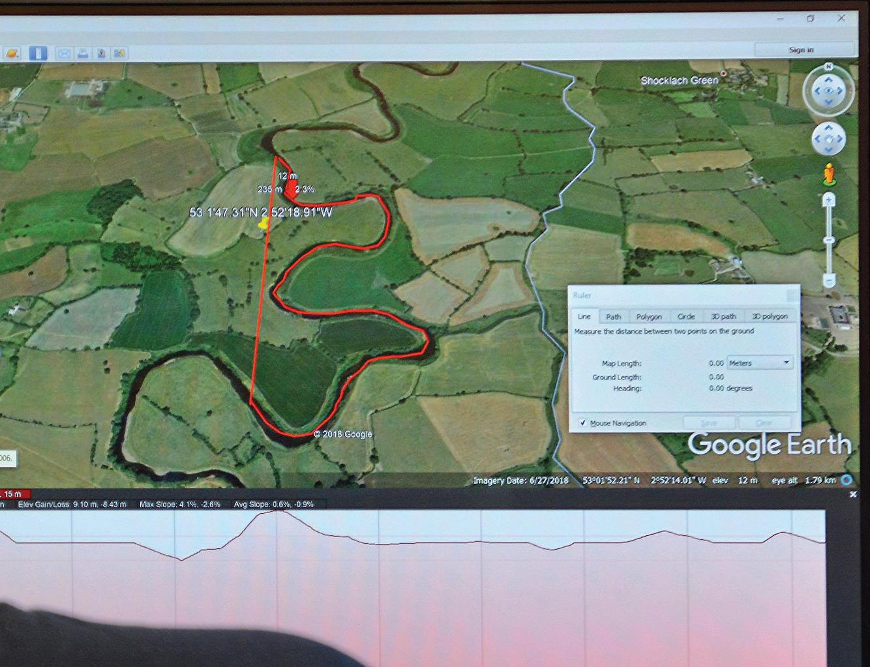Screen dimensions: 870x667
Task: Switch to the Path tab in Ruler
Action: (614, 317)
